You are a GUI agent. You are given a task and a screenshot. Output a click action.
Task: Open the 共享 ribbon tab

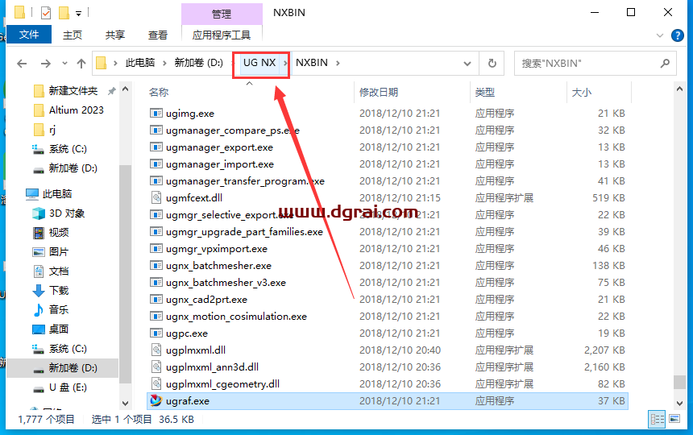click(x=115, y=35)
